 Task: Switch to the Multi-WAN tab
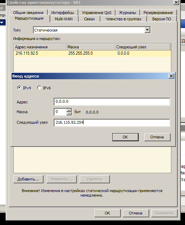pos(64,19)
